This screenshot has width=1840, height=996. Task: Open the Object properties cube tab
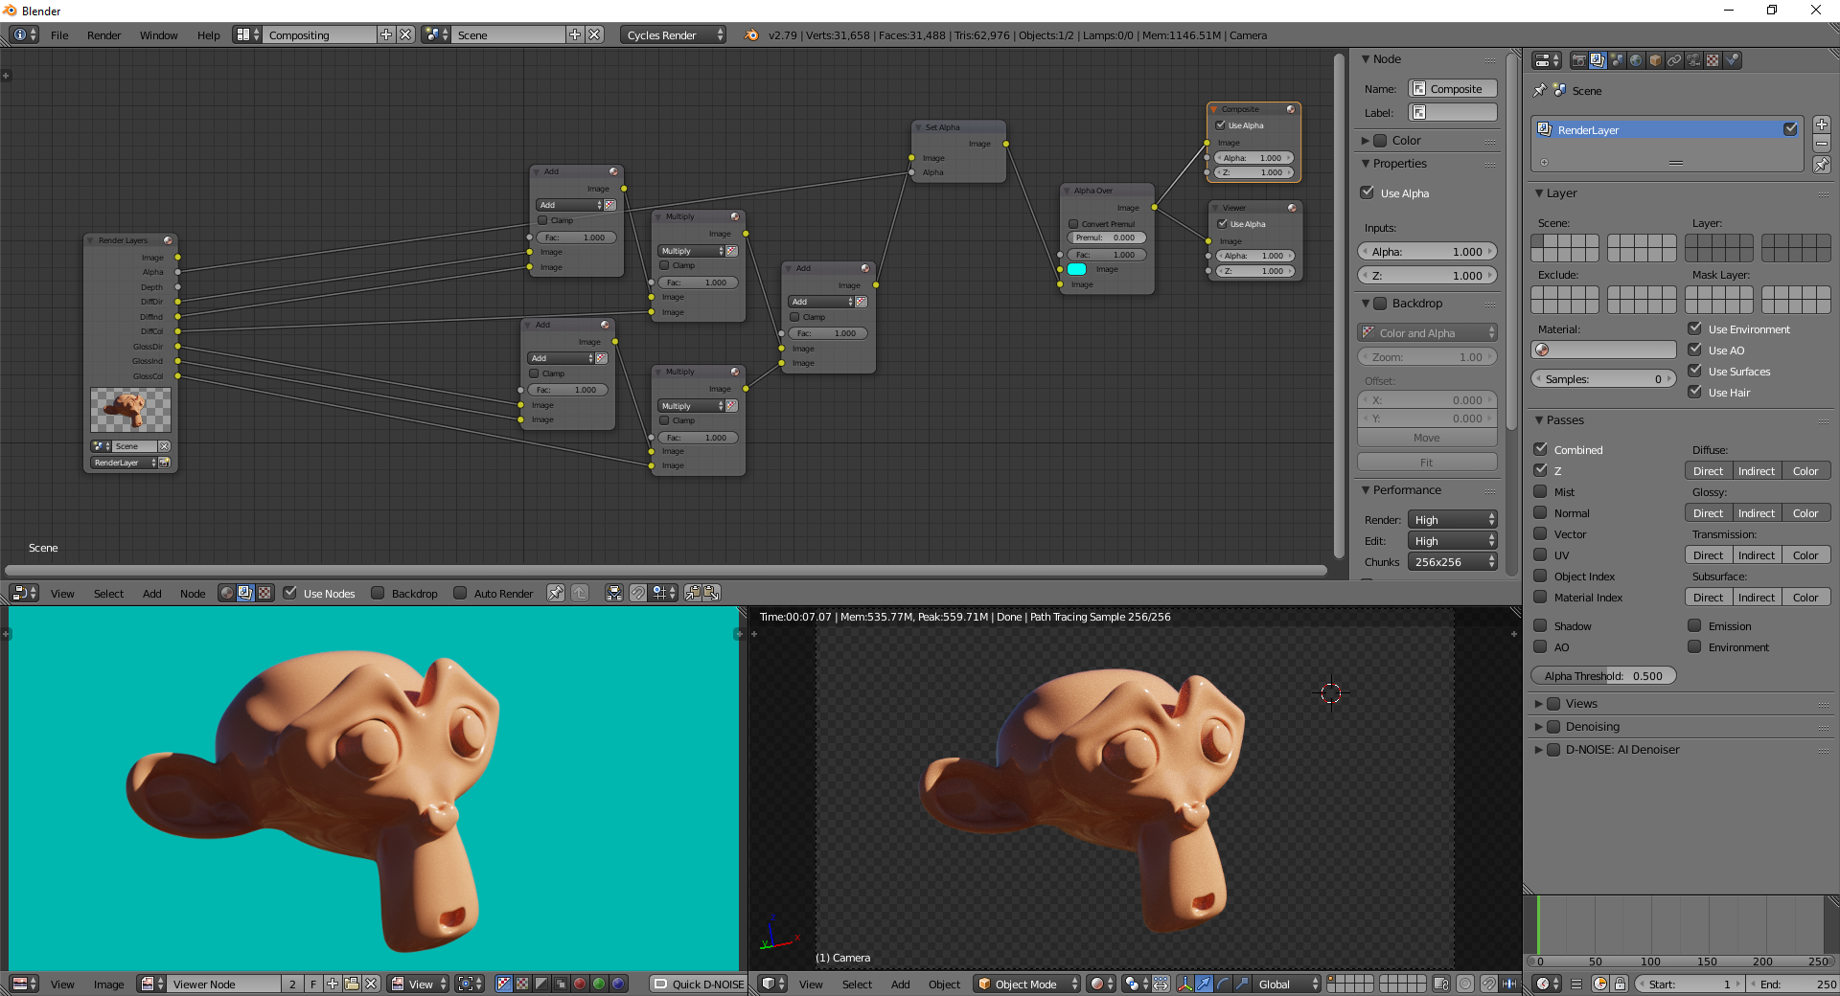coord(1655,60)
